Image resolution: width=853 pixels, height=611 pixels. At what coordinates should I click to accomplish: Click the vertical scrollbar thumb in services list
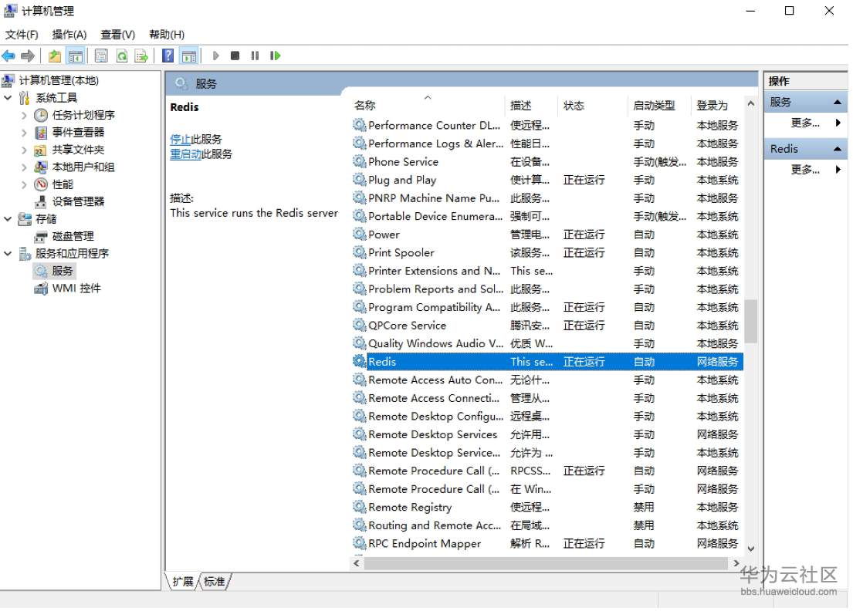coord(751,321)
